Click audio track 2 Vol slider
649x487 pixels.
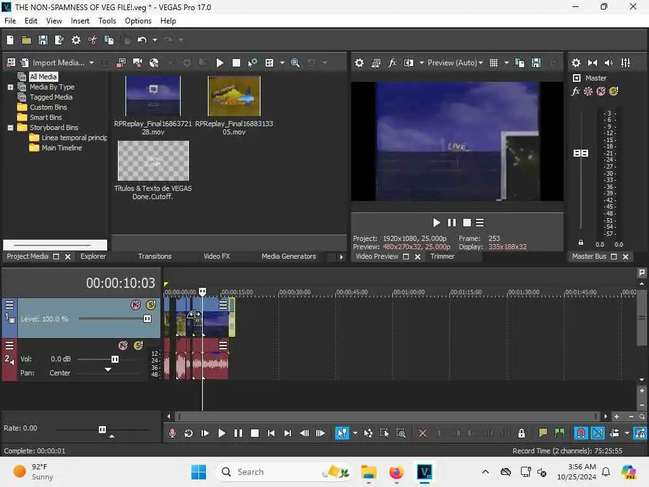(115, 359)
